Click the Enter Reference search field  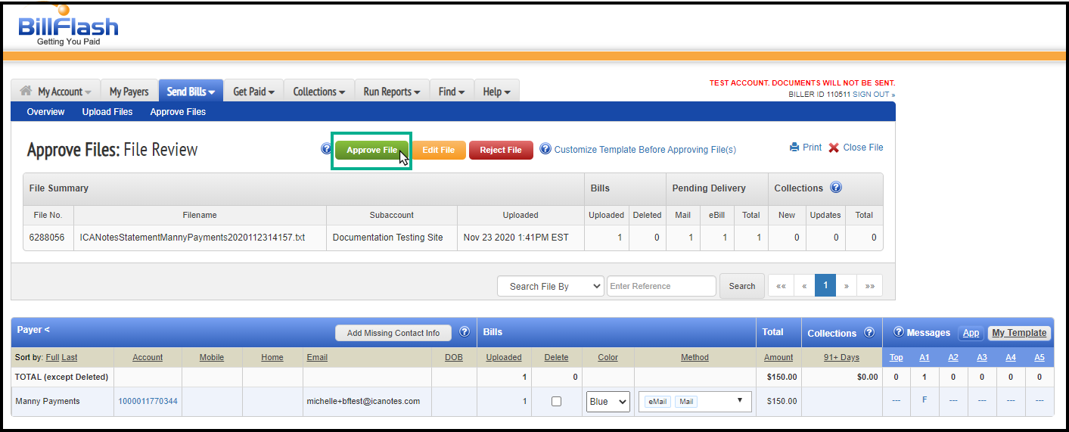660,286
